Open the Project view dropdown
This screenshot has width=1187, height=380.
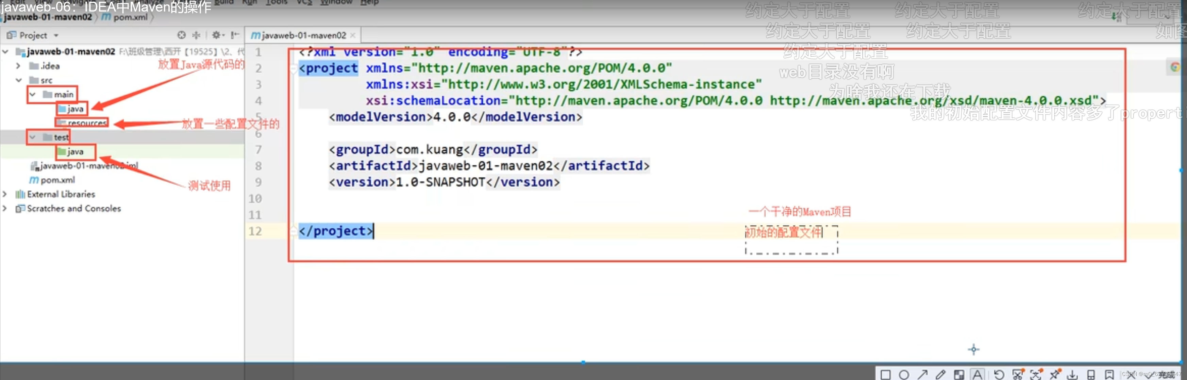[x=56, y=35]
